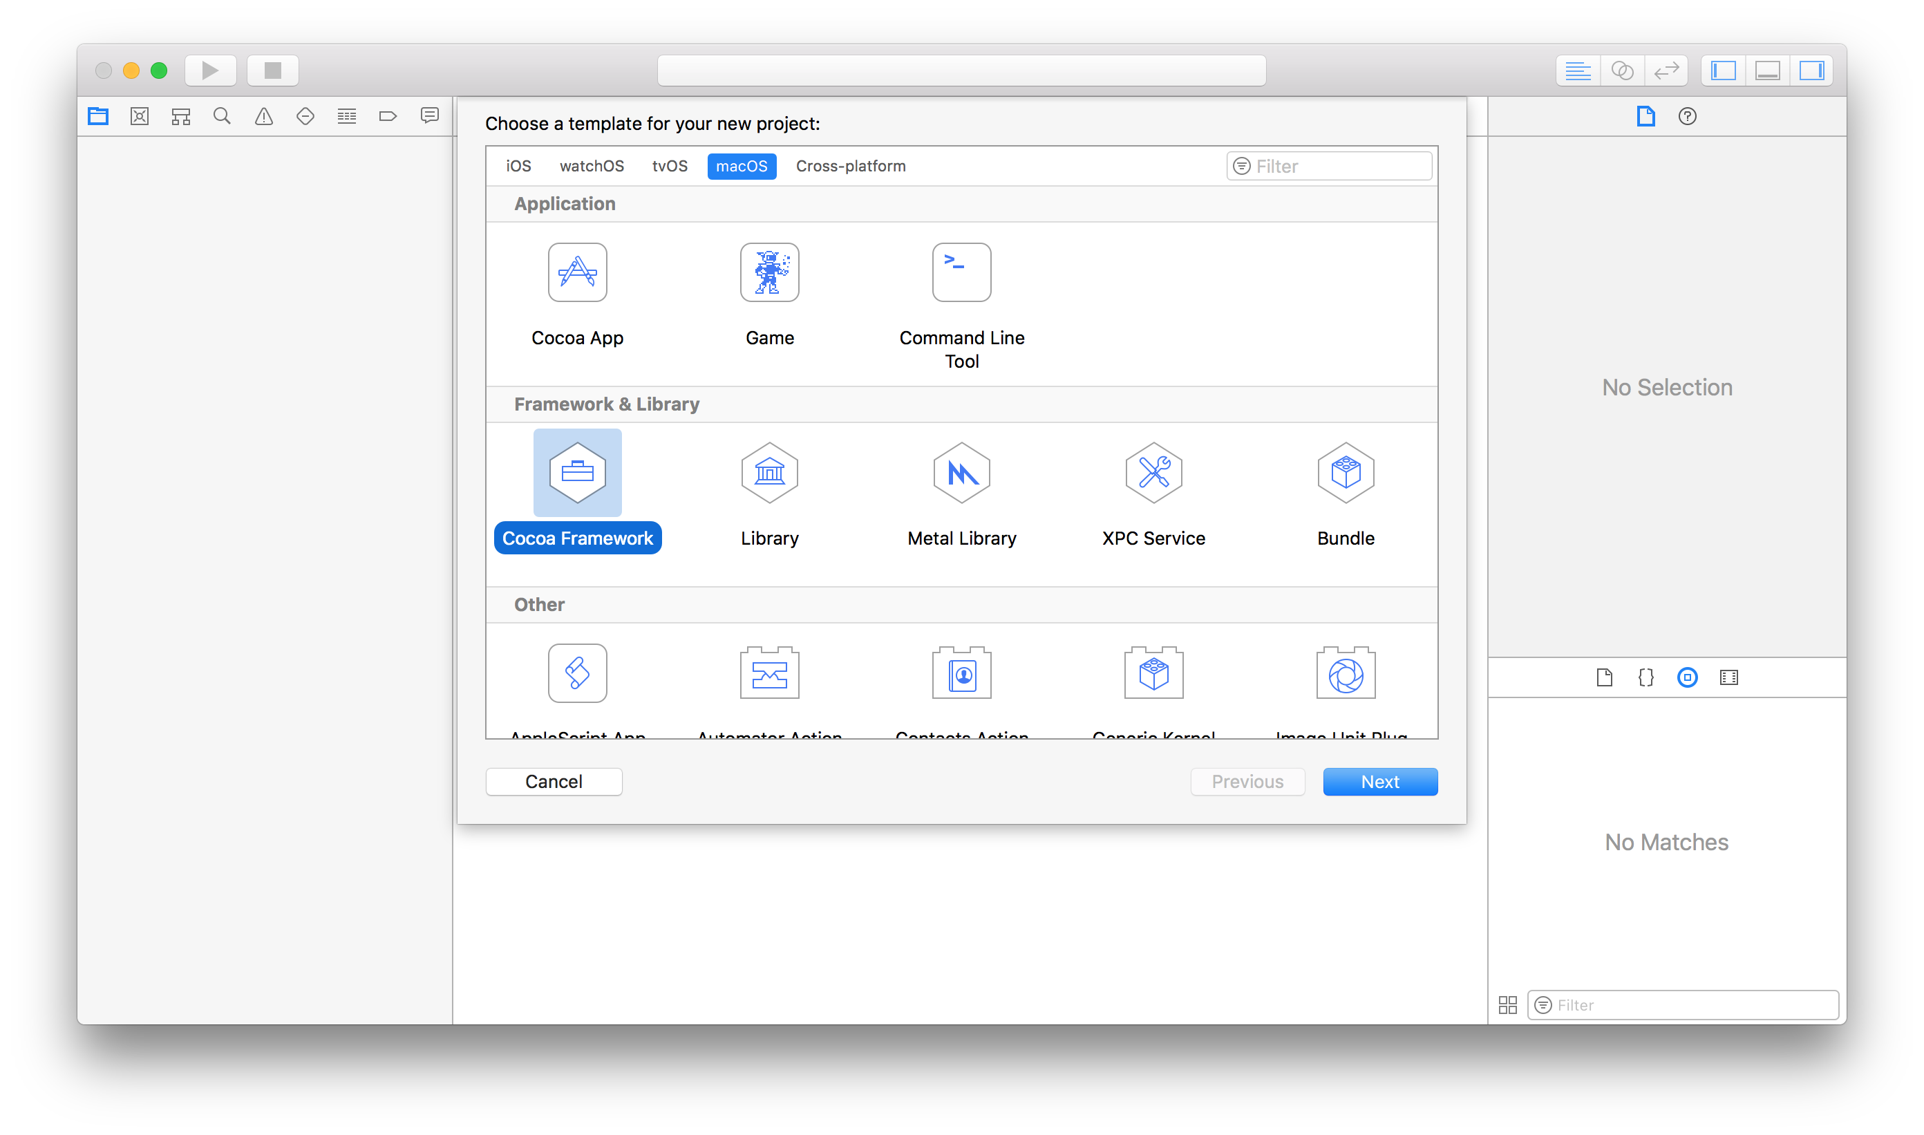
Task: Click the library filter icon
Action: [x=1543, y=1005]
